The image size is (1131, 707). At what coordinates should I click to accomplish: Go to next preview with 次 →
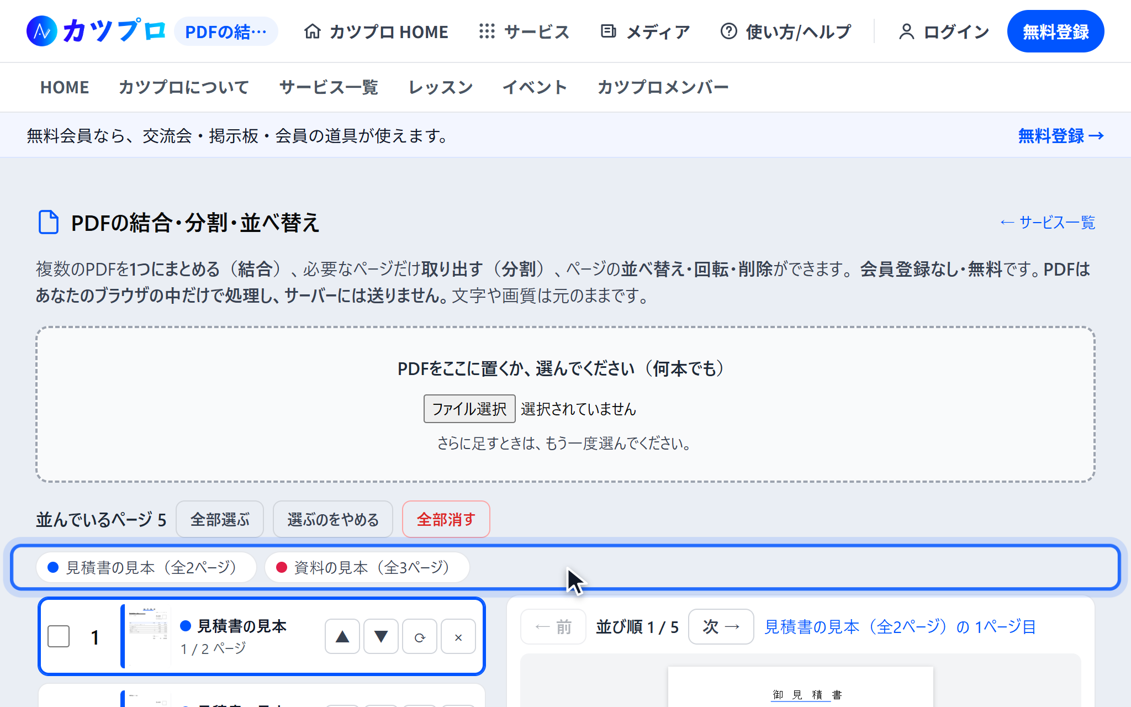[x=721, y=627]
